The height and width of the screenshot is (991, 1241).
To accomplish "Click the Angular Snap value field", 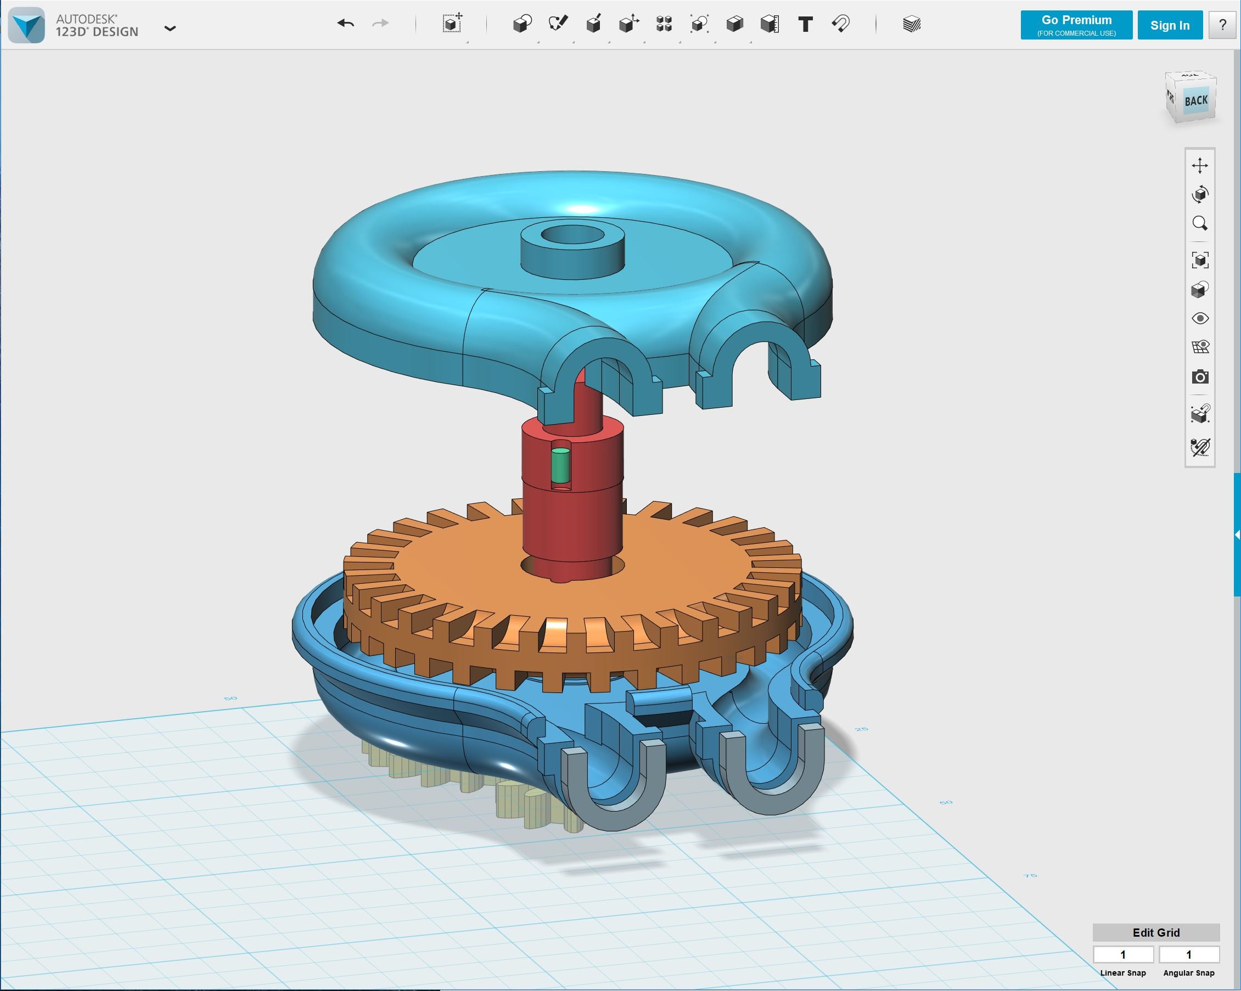I will point(1189,955).
